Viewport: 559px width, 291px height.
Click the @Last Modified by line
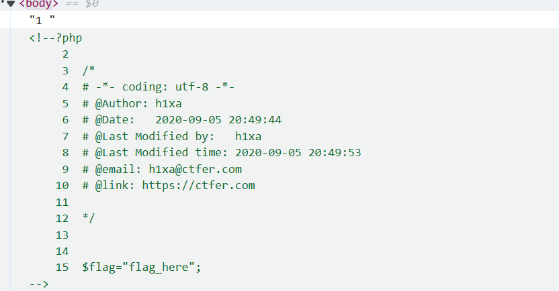tap(171, 137)
